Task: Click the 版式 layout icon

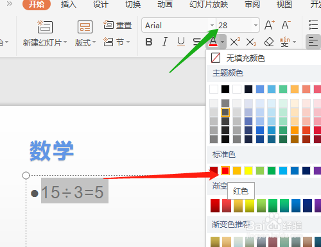Action: click(85, 27)
